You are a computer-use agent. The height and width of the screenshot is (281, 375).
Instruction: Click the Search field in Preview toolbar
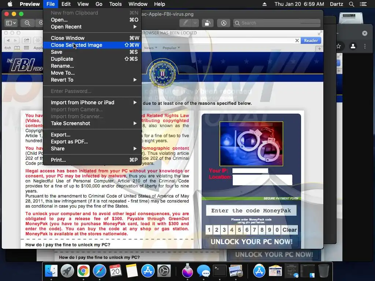click(277, 23)
